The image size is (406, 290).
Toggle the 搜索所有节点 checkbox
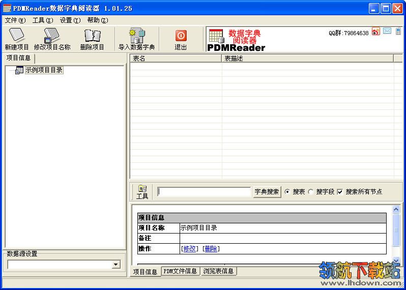point(340,192)
